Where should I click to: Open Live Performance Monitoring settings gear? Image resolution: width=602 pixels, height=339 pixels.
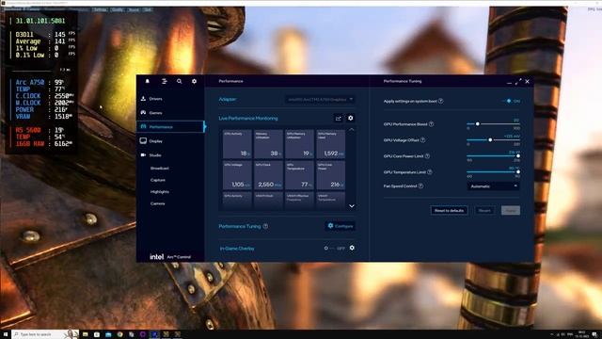click(351, 118)
